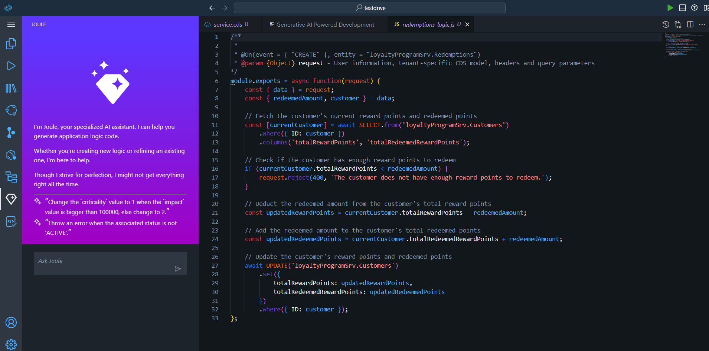Click line number 27 in the gutter

click(x=215, y=265)
